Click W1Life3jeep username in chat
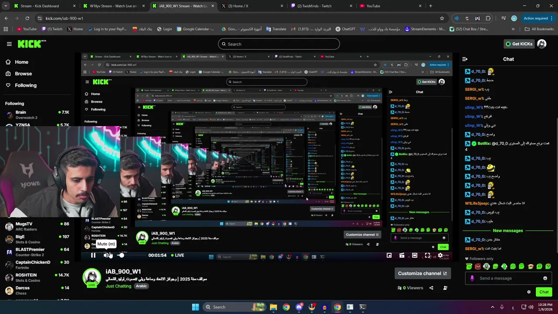 (x=476, y=203)
